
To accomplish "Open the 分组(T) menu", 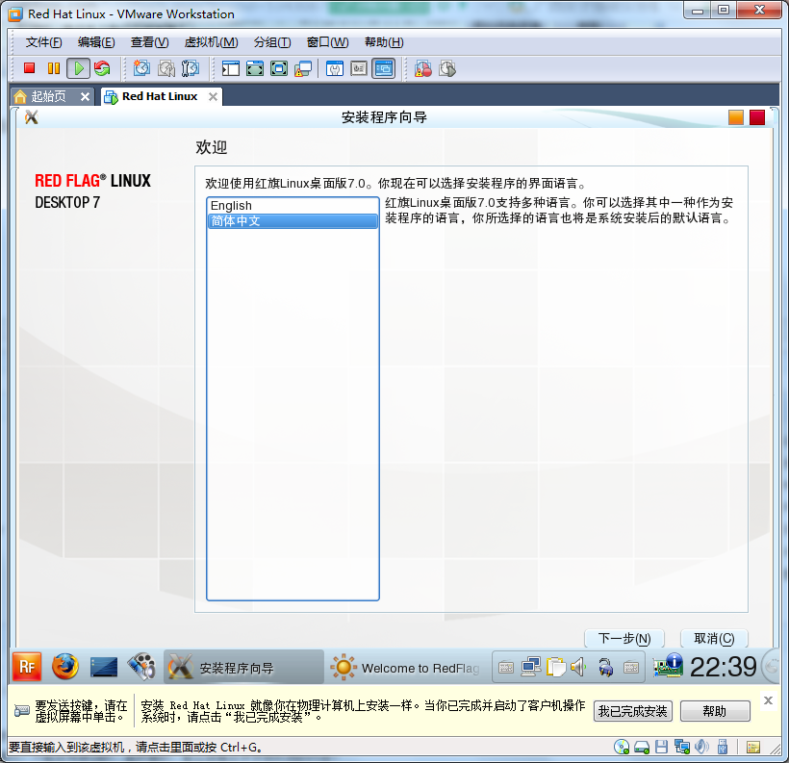I will point(271,42).
